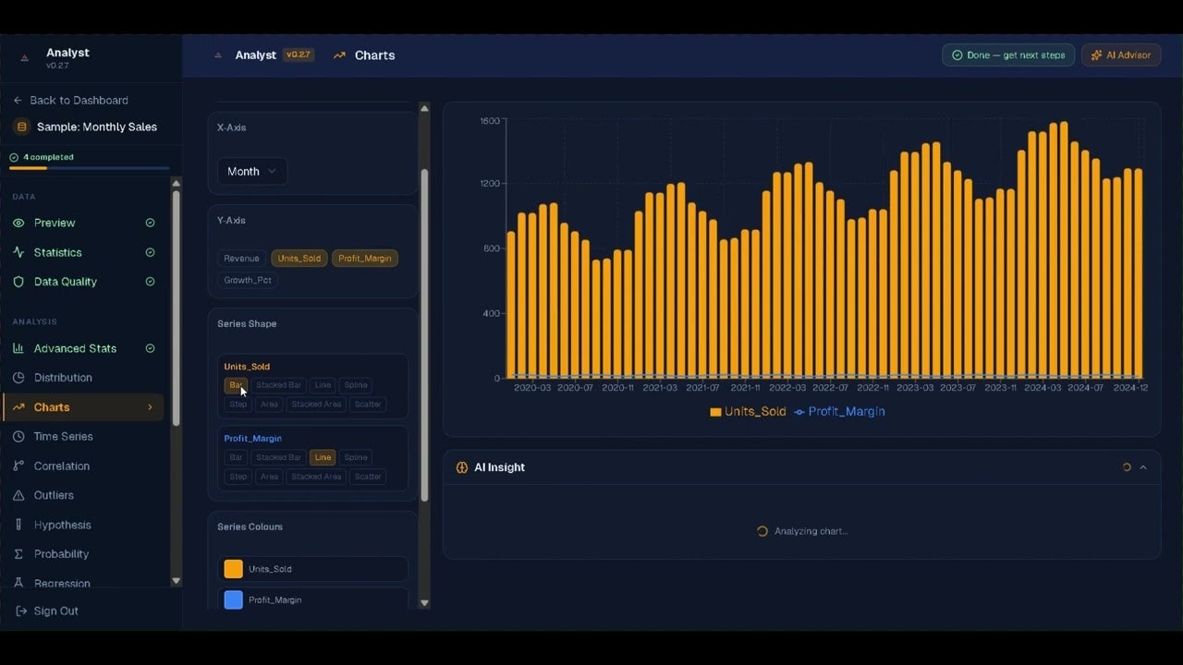
Task: Deselect Profit_Margin from the Y-Axis
Action: click(x=364, y=258)
